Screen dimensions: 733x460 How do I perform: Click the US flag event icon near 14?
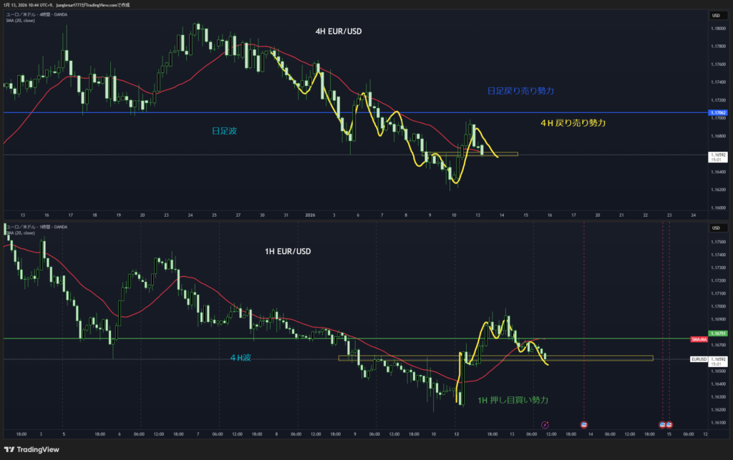(583, 425)
